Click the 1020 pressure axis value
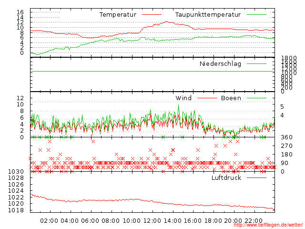The image size is (305, 229). click(x=16, y=204)
